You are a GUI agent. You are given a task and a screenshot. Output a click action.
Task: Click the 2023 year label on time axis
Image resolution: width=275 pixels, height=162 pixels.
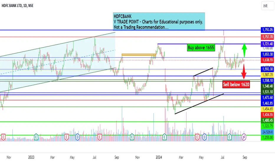[31, 157]
